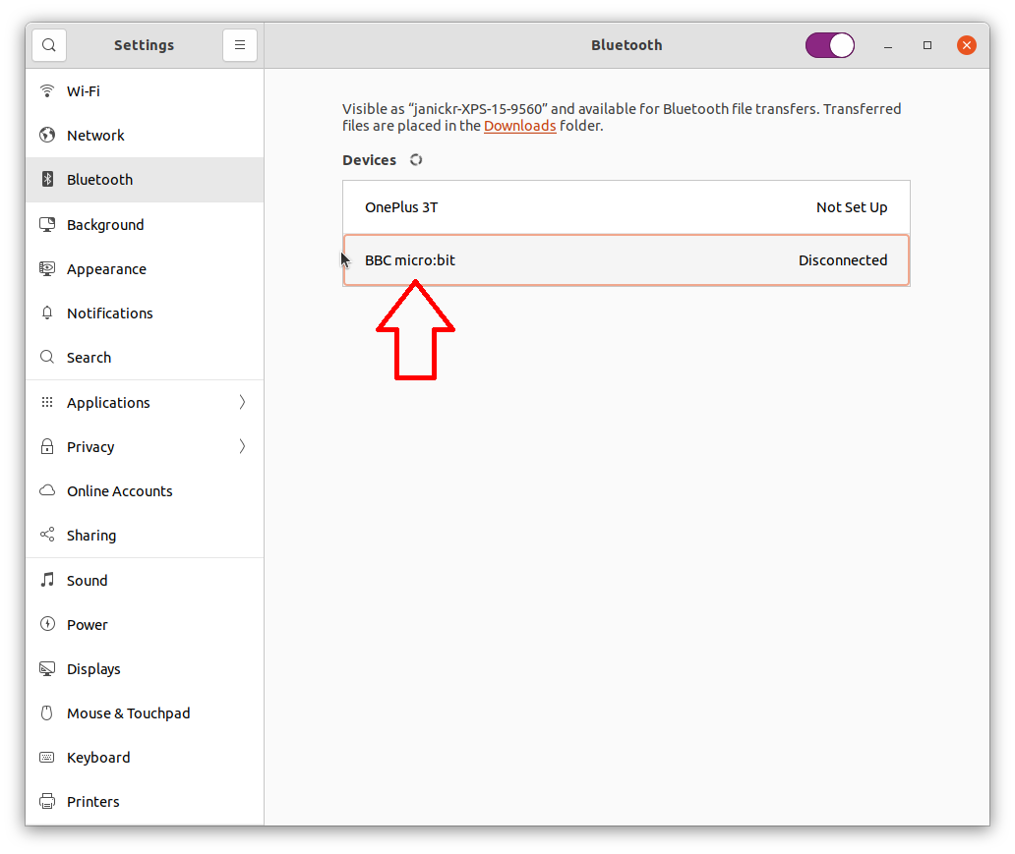Expand the Applications submenu chevron
Screen dimensions: 1015x854
[242, 402]
